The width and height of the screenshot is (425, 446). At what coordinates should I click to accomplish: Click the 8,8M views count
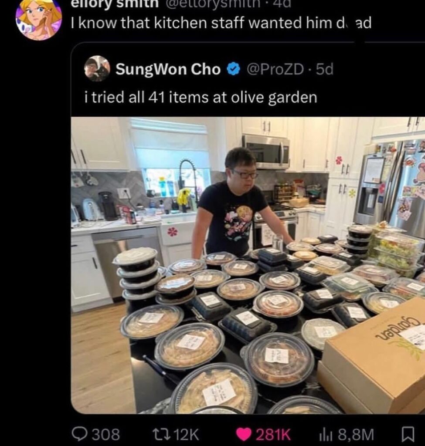tap(356, 434)
